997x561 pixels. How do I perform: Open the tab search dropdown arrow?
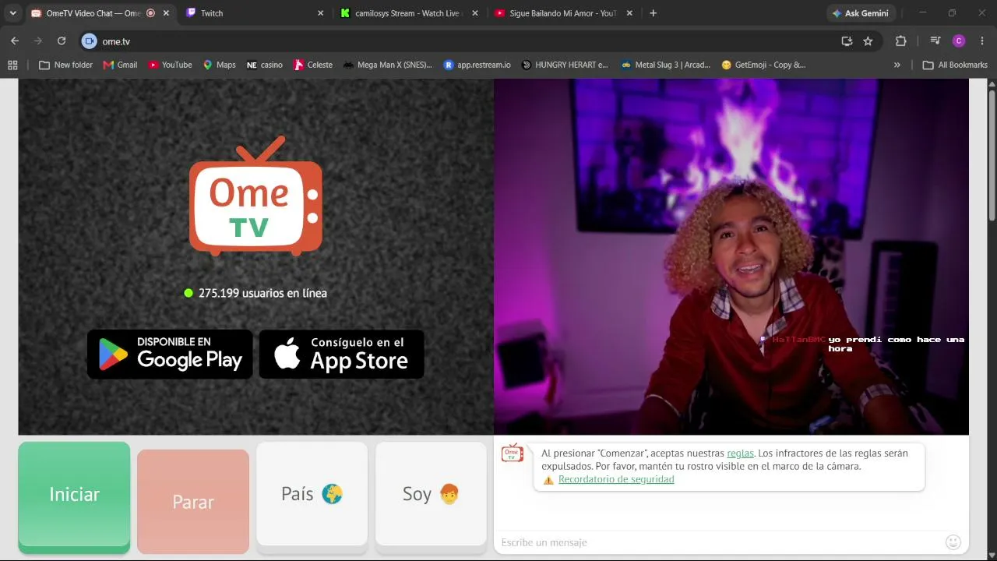(12, 13)
